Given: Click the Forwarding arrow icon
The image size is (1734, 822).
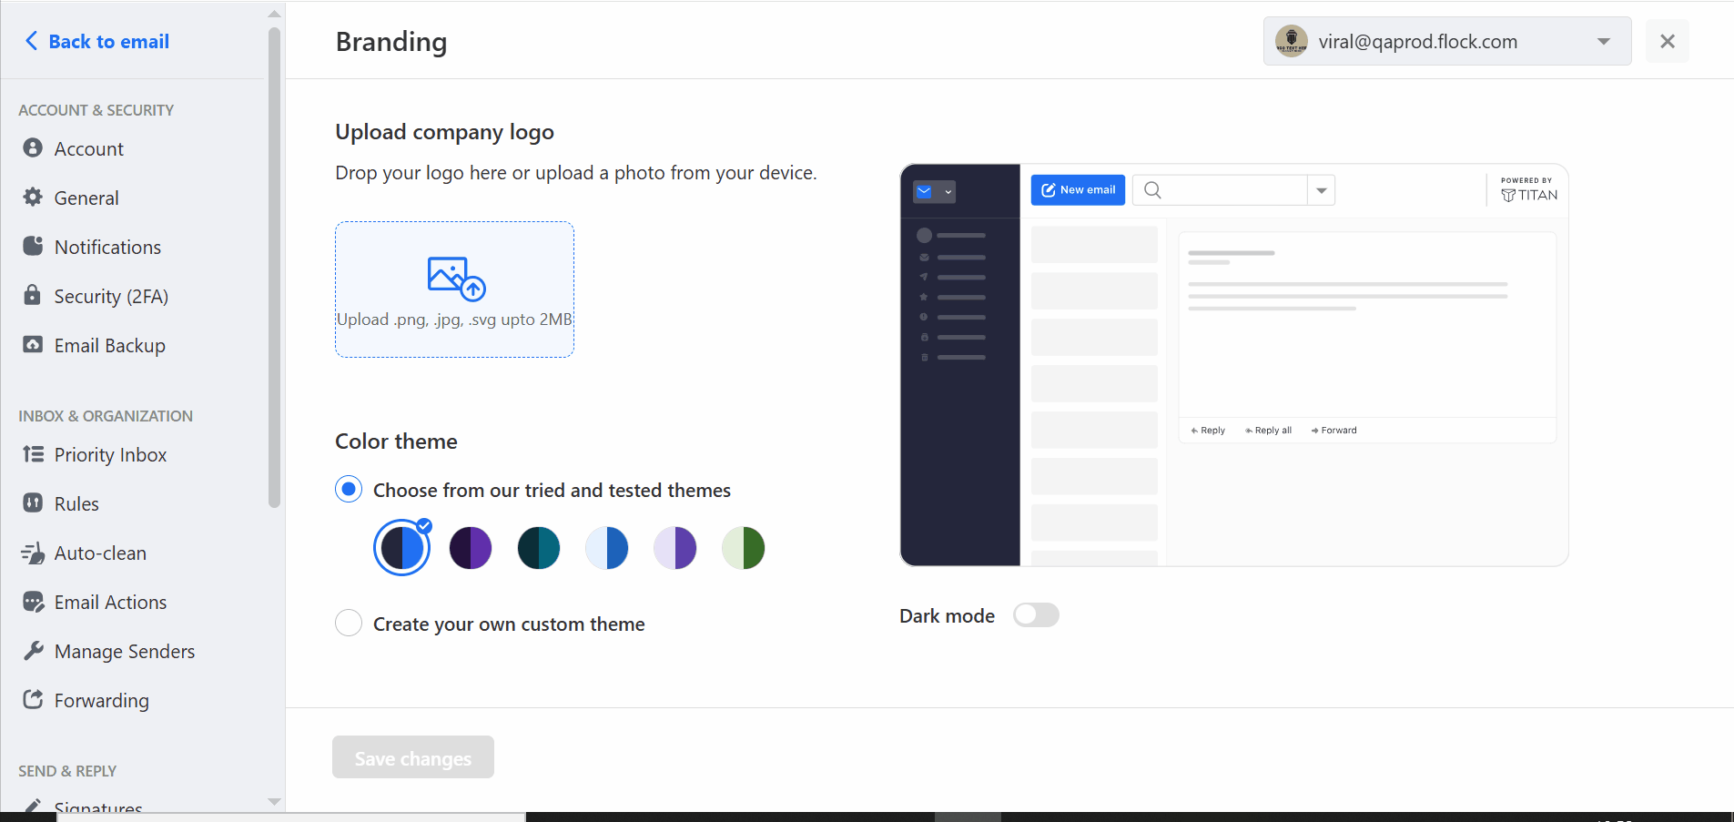Looking at the screenshot, I should [33, 699].
